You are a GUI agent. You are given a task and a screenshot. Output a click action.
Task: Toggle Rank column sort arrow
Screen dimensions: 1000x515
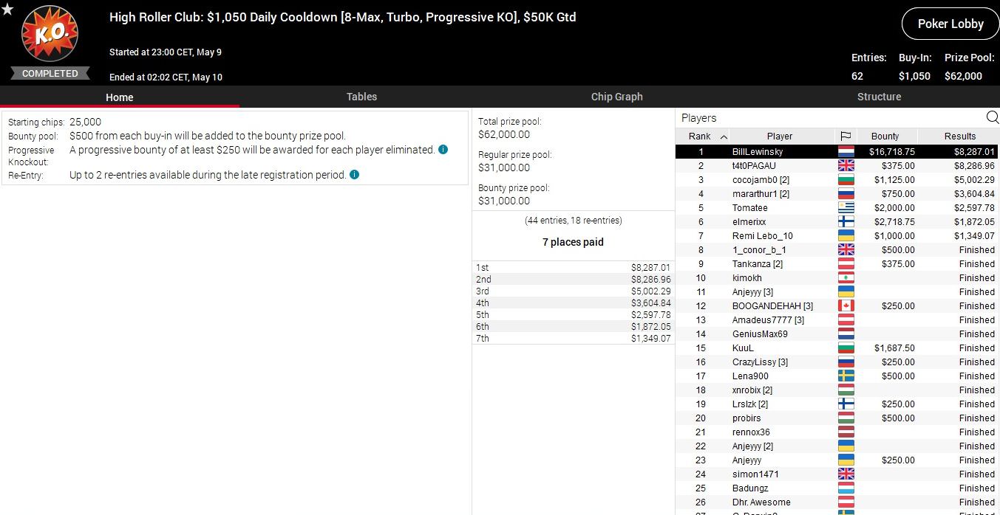[x=724, y=136]
